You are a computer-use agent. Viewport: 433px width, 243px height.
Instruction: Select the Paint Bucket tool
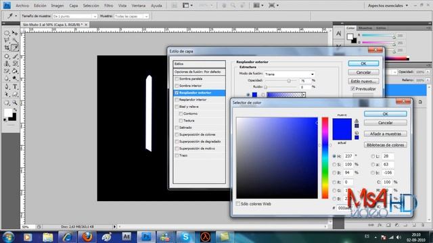coord(15,71)
